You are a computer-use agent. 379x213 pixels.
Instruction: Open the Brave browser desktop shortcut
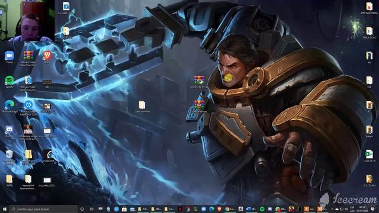(x=47, y=57)
